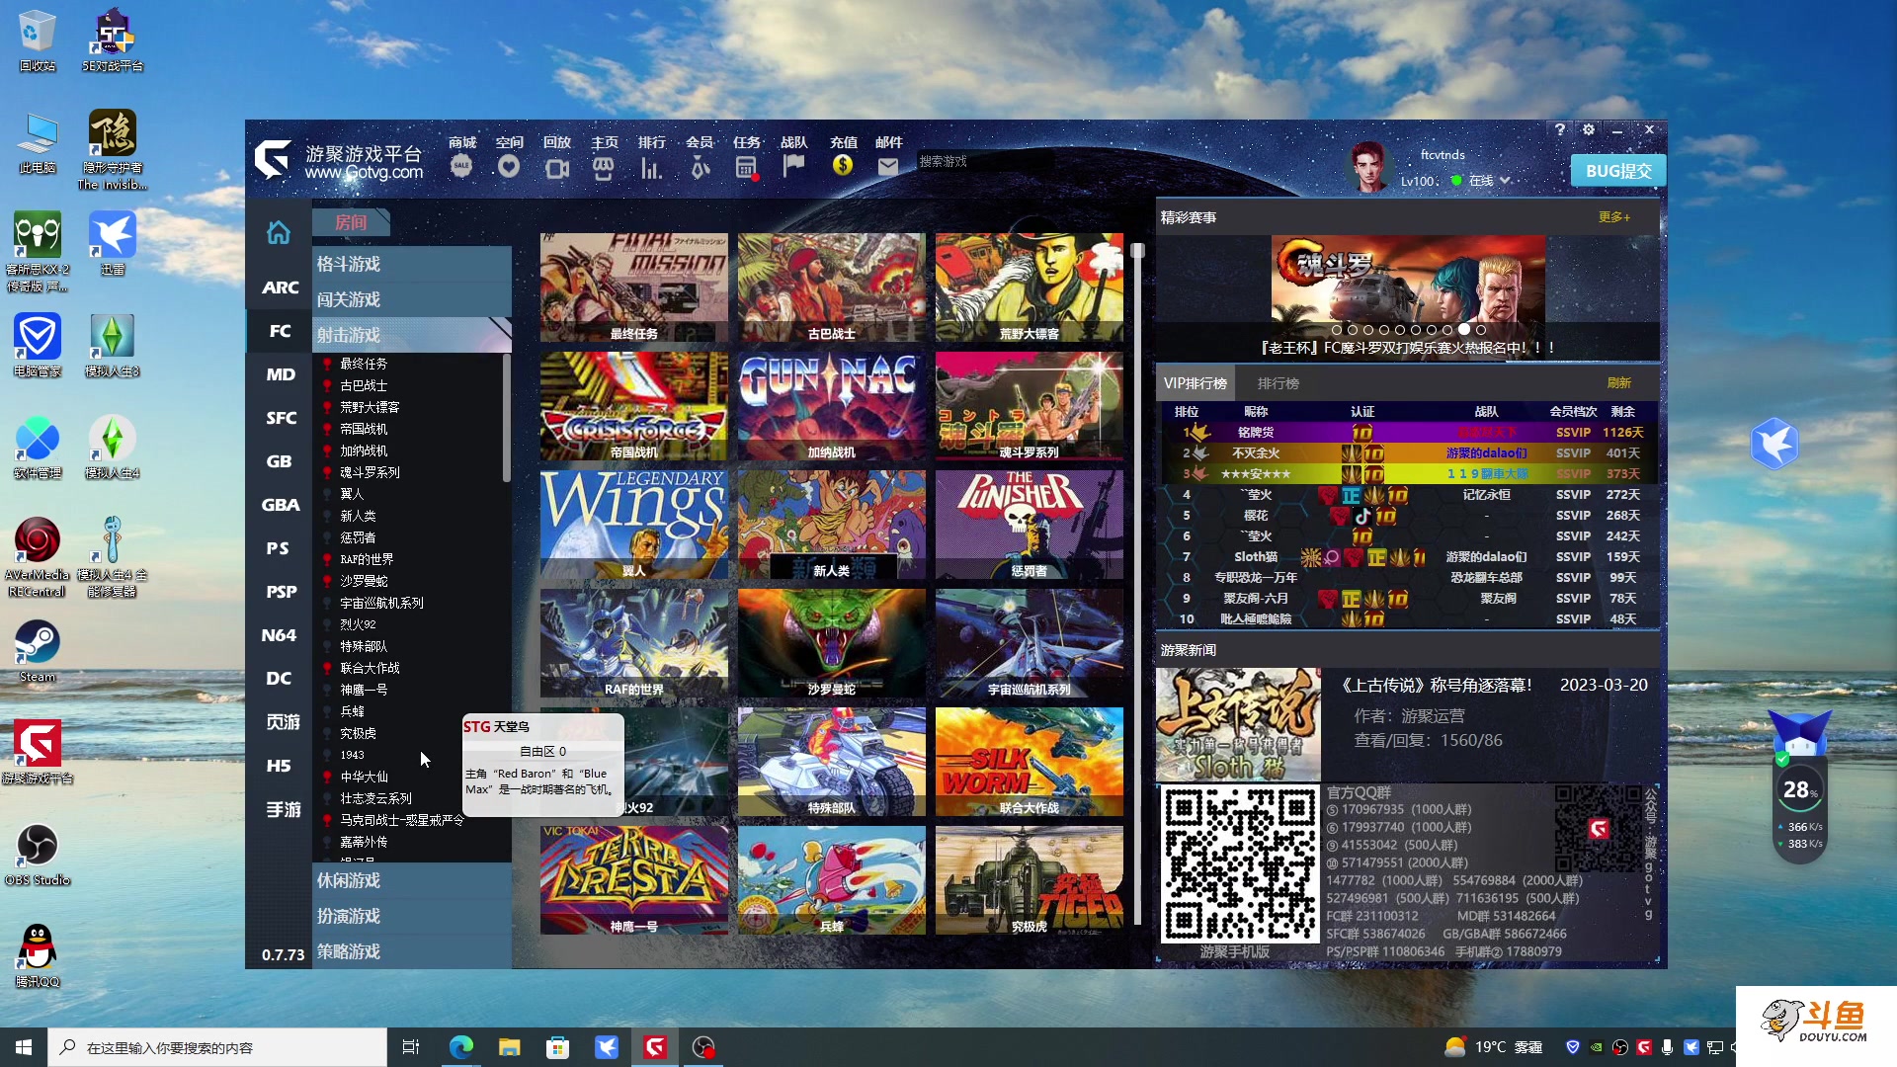Switch to the 排行榜 tab

point(1278,383)
